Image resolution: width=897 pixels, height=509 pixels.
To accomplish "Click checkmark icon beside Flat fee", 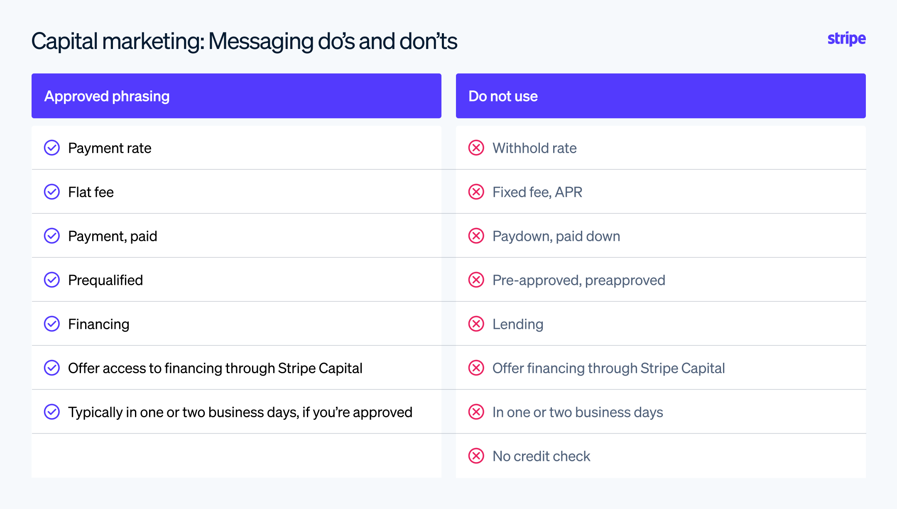I will click(x=52, y=192).
